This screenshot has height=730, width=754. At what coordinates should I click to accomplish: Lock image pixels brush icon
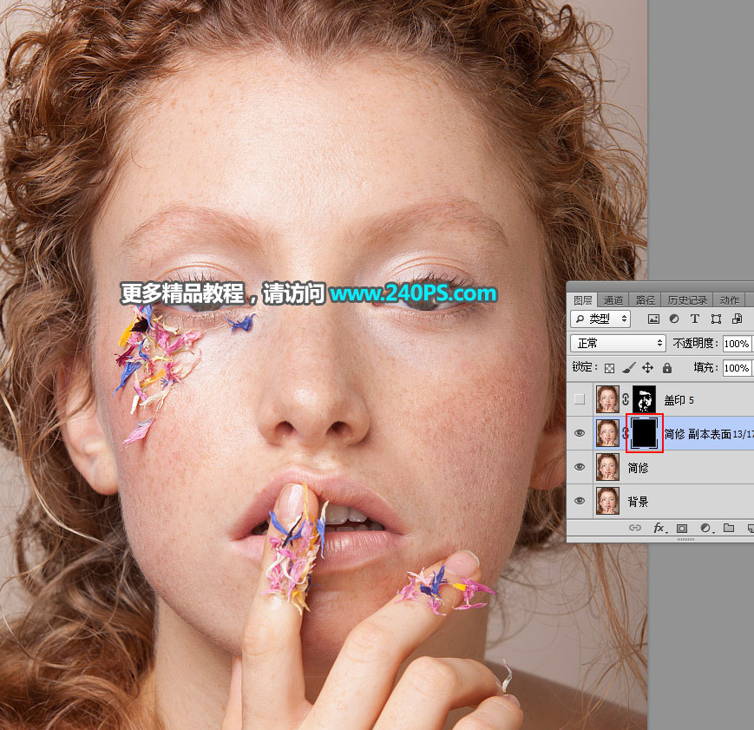[x=628, y=368]
